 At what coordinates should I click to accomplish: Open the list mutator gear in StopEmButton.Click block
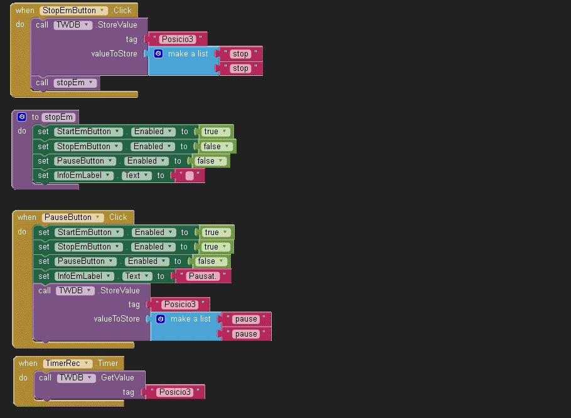pyautogui.click(x=159, y=54)
